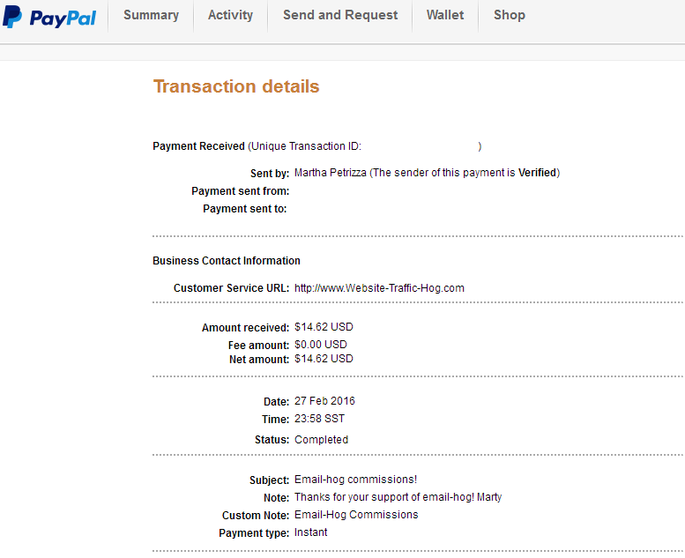This screenshot has height=558, width=685.
Task: Click the note thanking for email-hog support
Action: tap(398, 497)
